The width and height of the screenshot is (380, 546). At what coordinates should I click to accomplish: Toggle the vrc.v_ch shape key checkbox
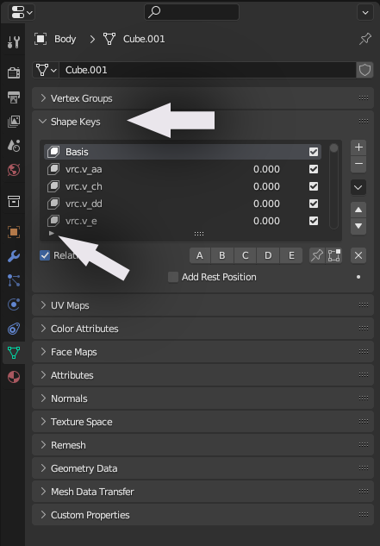pyautogui.click(x=314, y=186)
